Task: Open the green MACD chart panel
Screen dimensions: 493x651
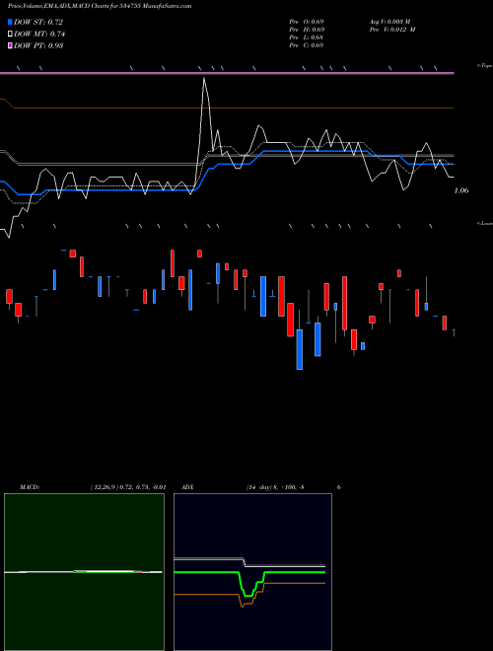Action: click(x=84, y=572)
